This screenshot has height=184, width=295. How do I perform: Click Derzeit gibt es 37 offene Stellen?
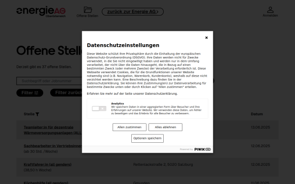coord(44,67)
